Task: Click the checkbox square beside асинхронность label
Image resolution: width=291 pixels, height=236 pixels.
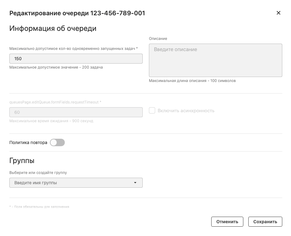Action: (x=152, y=110)
